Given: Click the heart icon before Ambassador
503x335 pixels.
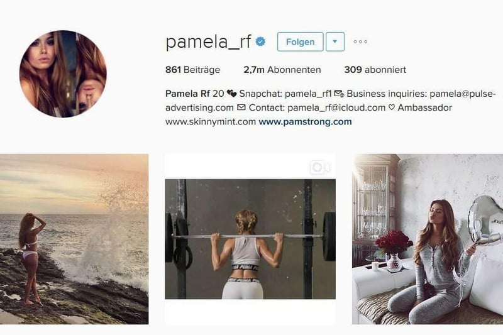Looking at the screenshot, I should click(391, 107).
